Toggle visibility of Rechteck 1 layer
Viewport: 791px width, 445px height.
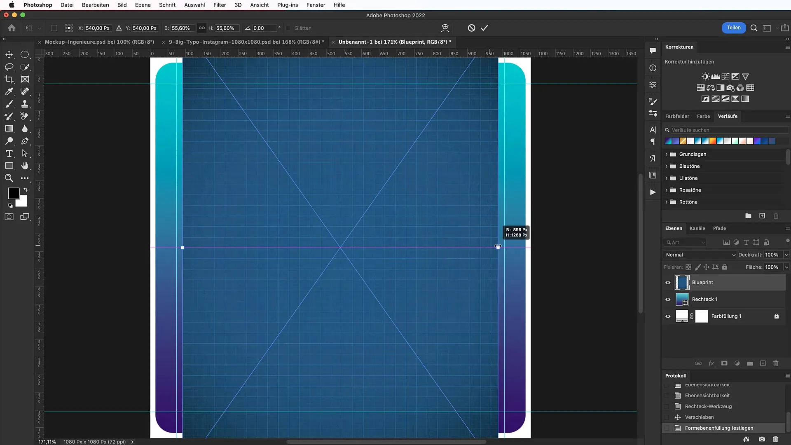click(668, 299)
